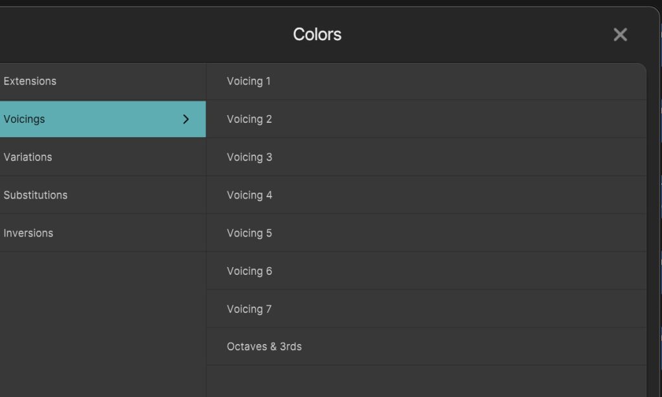
Task: Choose the Voicing 6 entry
Action: (x=250, y=272)
